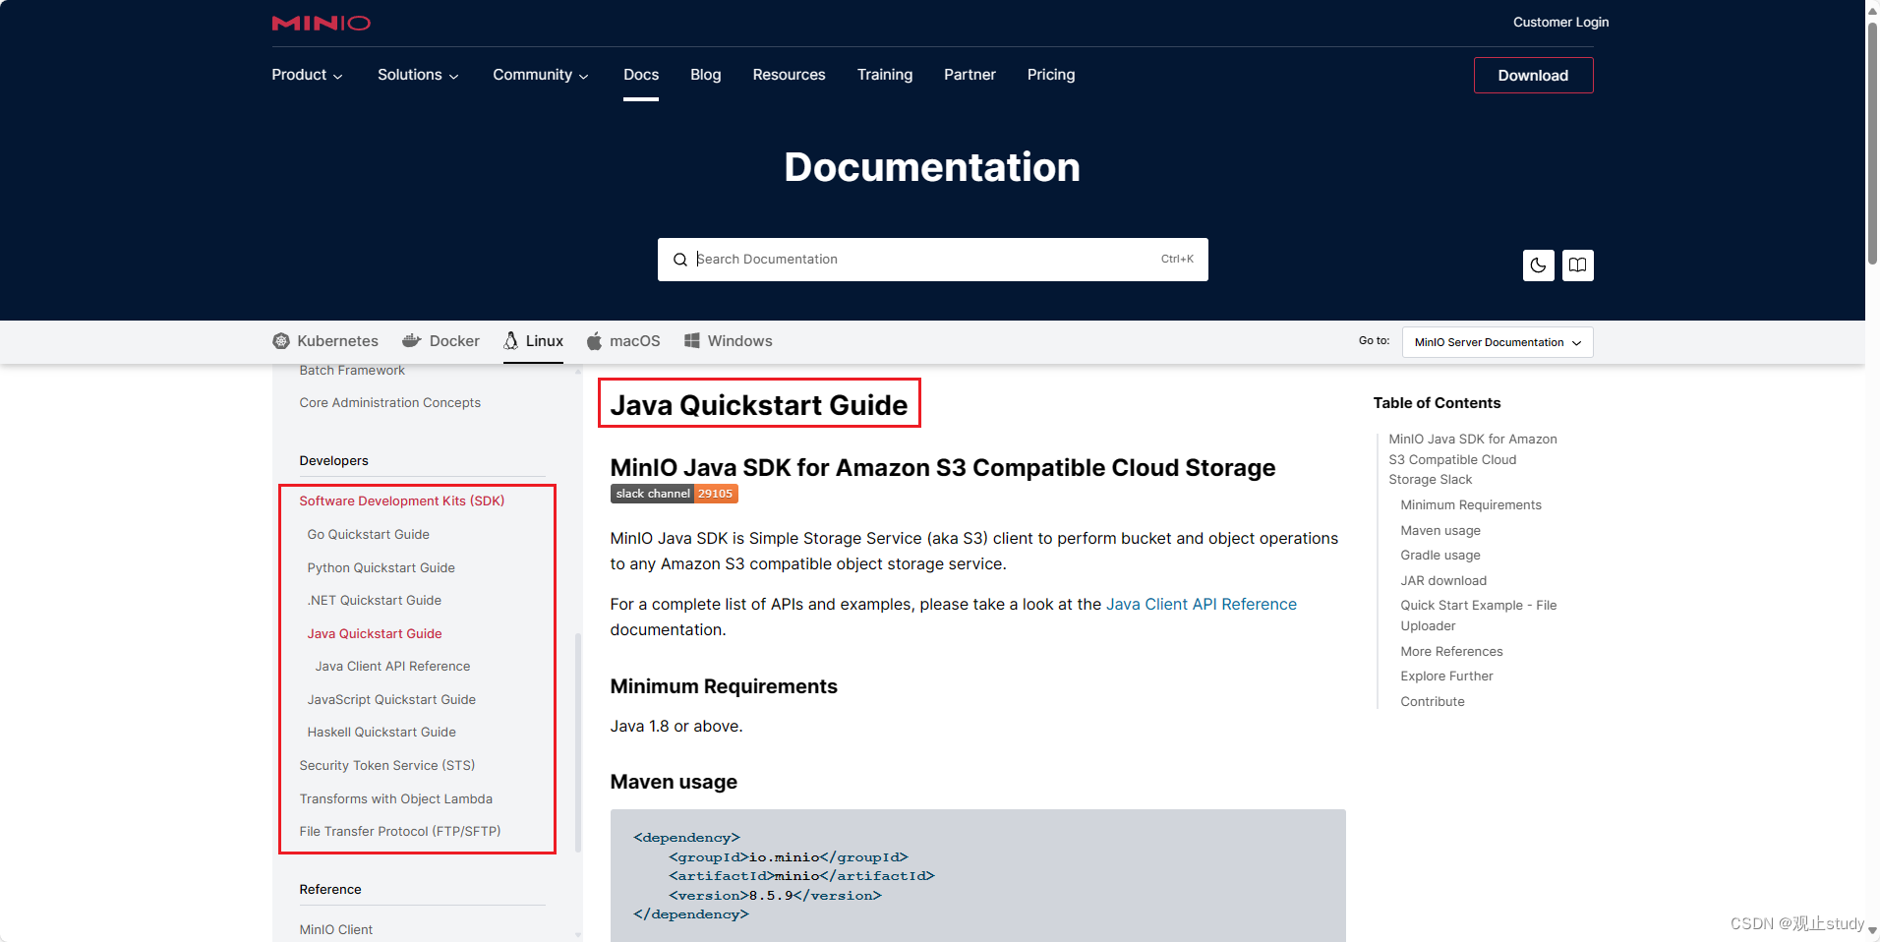Switch to the macOS platform tab
This screenshot has width=1880, height=942.
[x=623, y=341]
